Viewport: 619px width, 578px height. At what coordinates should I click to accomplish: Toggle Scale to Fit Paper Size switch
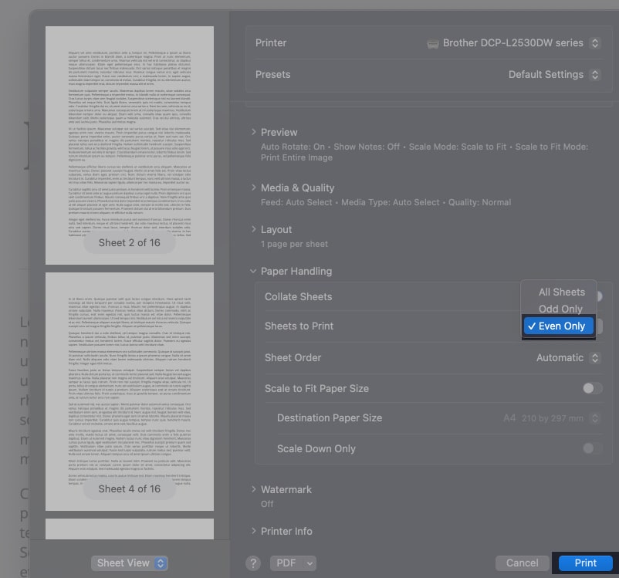(592, 388)
